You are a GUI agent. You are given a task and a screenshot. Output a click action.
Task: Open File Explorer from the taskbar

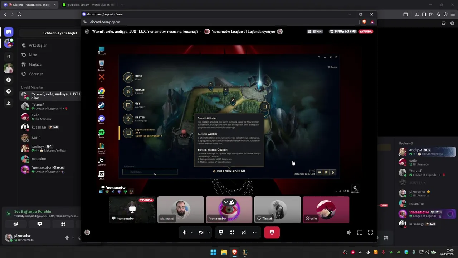point(224,252)
